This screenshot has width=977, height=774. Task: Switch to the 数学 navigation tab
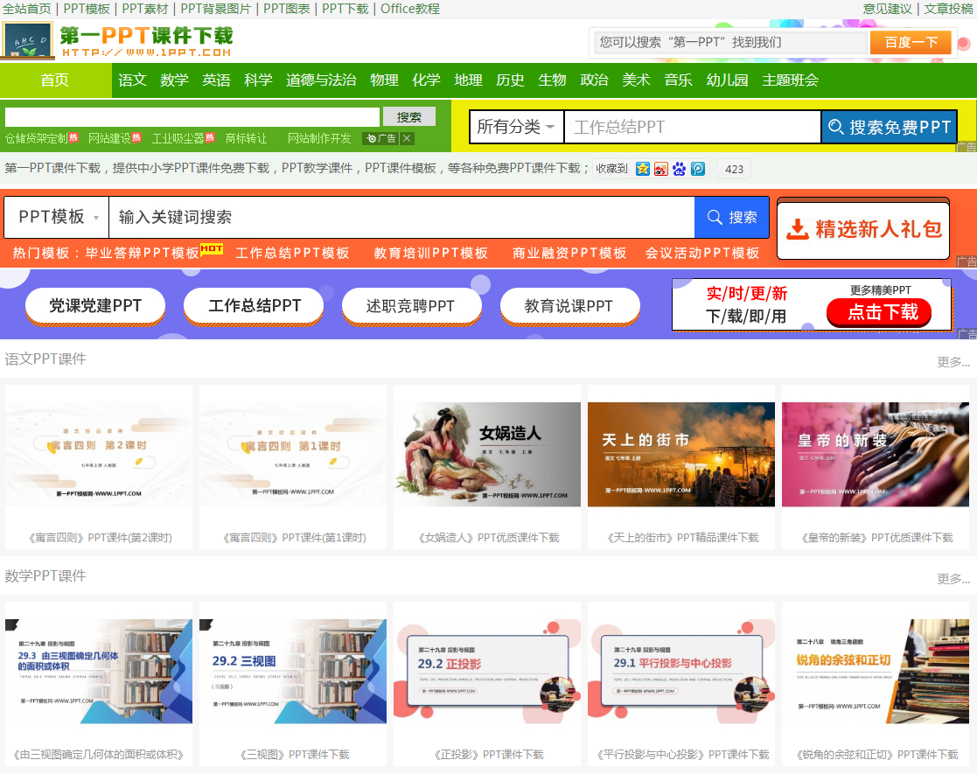(174, 79)
